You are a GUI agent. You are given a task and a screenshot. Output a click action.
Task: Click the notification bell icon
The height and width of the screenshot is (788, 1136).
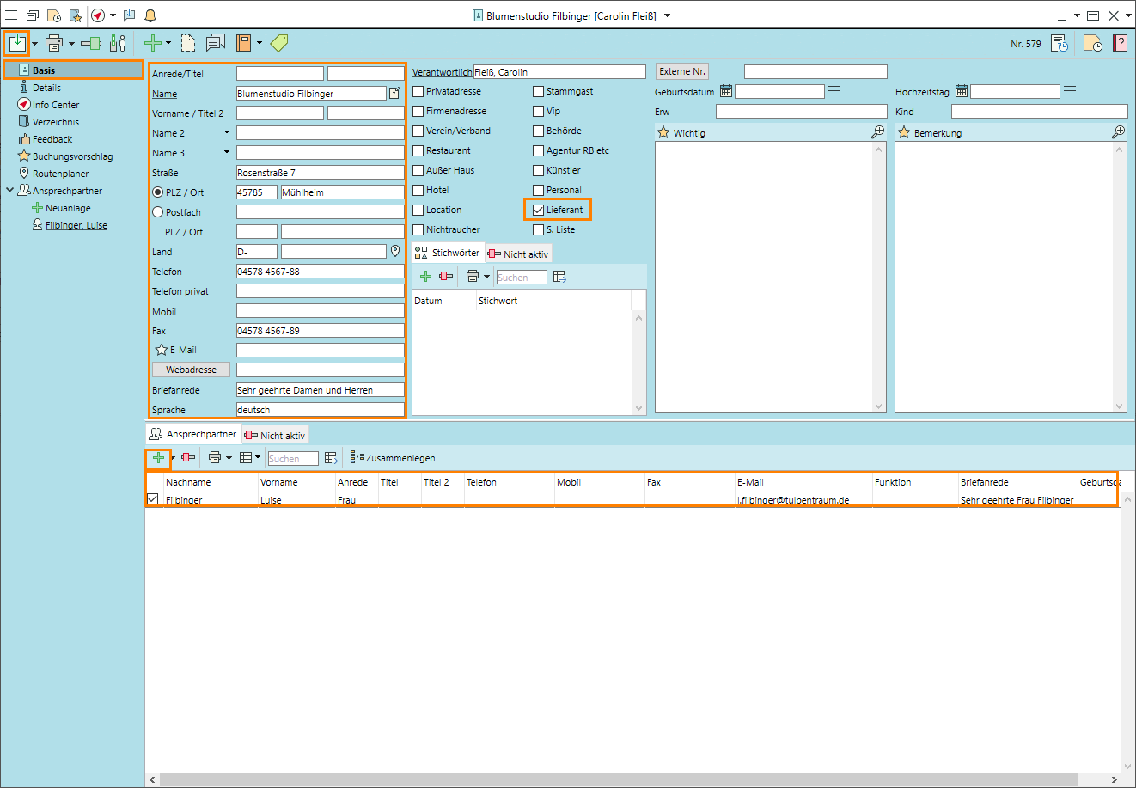[150, 15]
